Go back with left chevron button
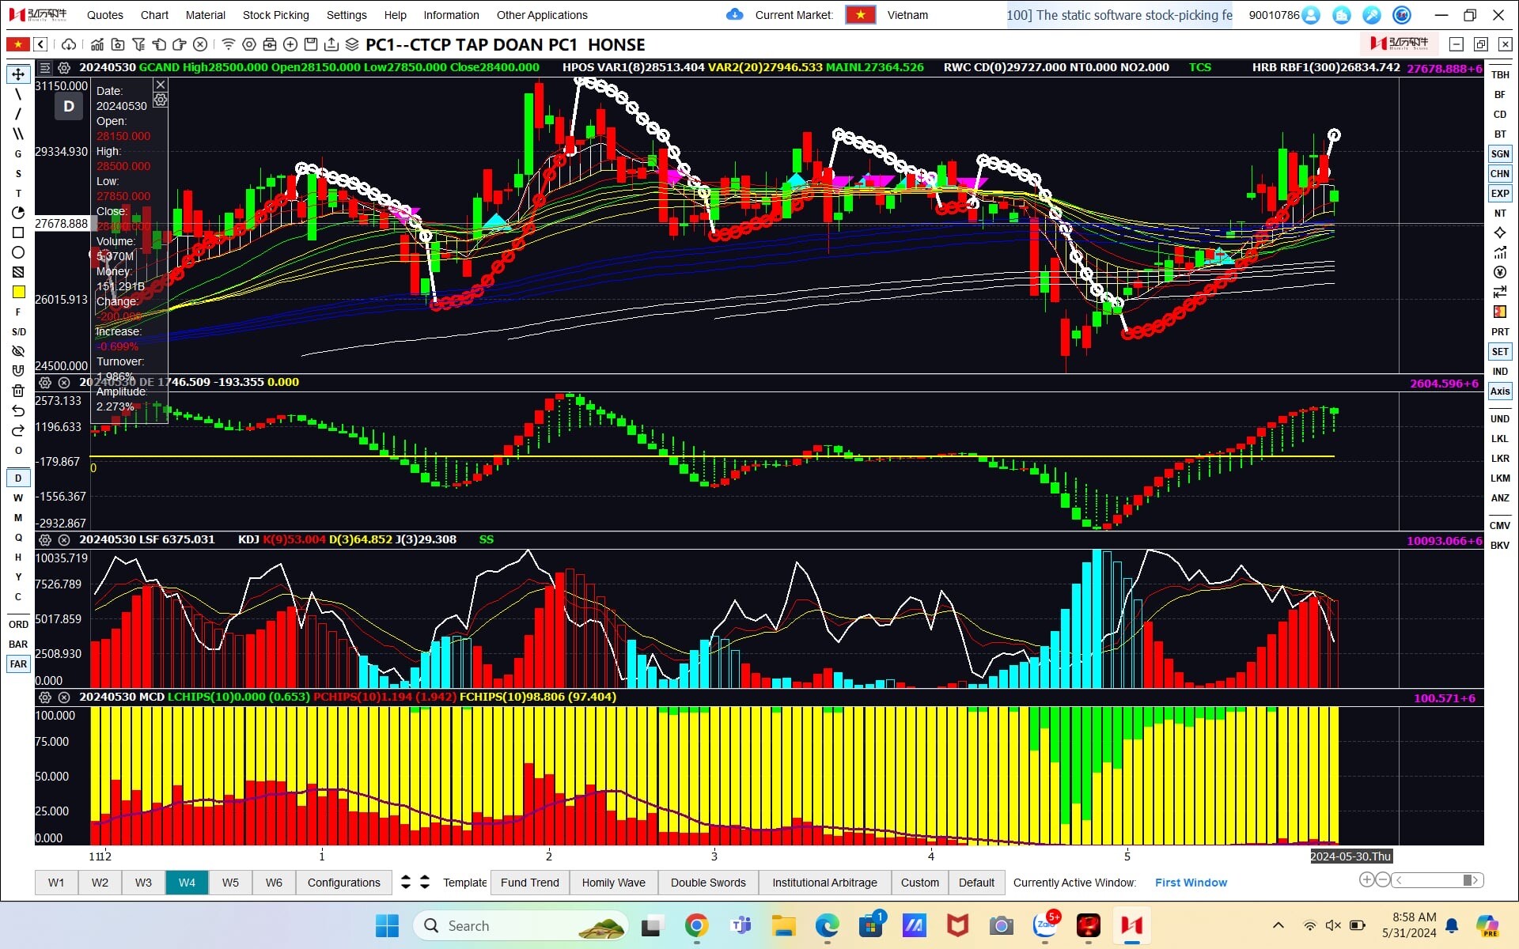The image size is (1519, 949). [41, 44]
